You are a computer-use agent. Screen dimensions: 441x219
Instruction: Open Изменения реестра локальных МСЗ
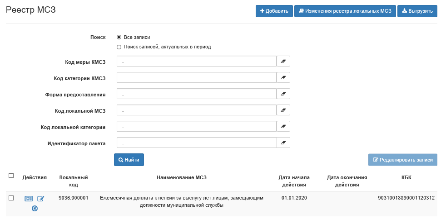pyautogui.click(x=345, y=11)
